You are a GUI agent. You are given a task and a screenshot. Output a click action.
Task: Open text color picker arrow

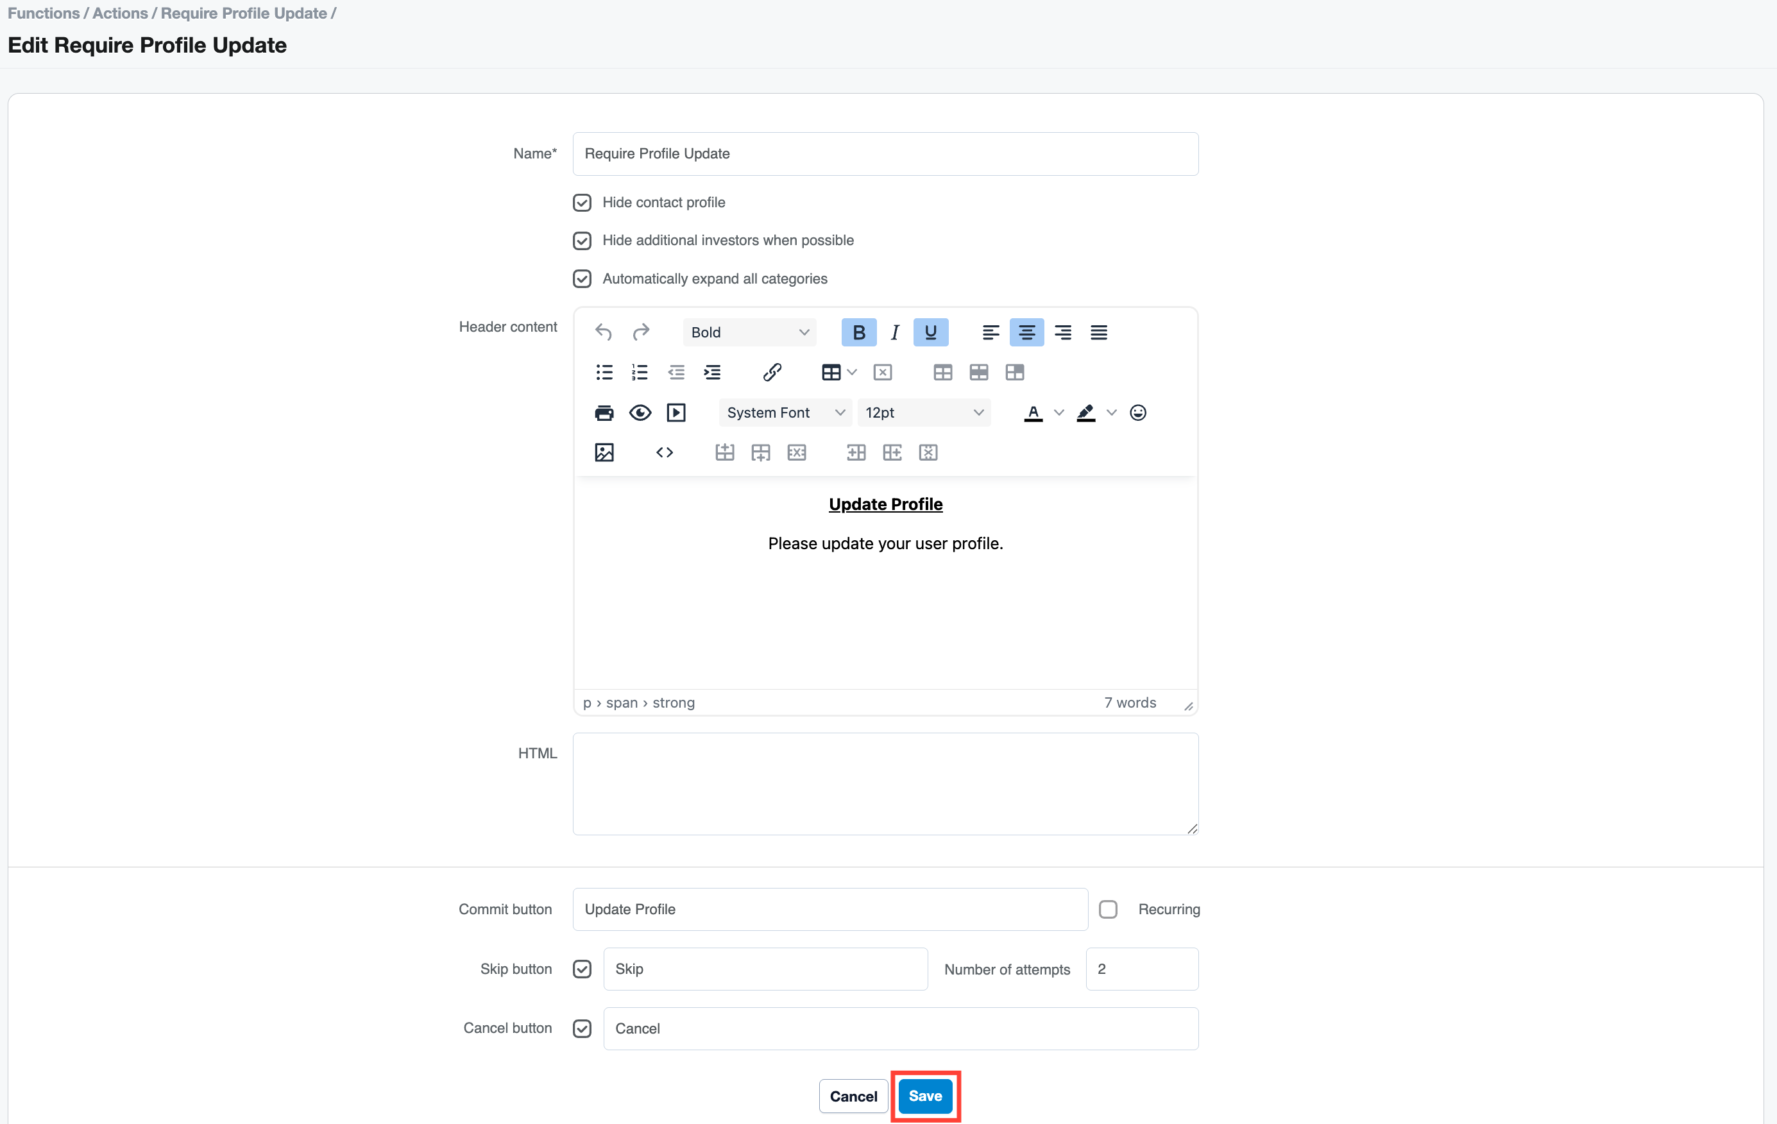(x=1059, y=413)
